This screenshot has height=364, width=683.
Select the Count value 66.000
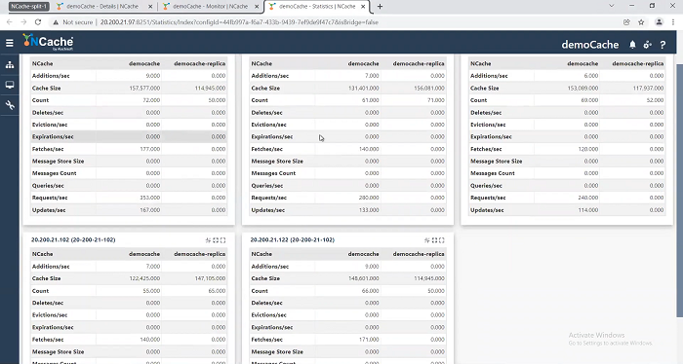coord(370,291)
